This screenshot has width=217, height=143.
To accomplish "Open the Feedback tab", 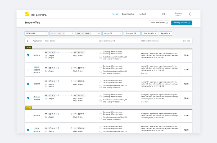I will click(142, 14).
